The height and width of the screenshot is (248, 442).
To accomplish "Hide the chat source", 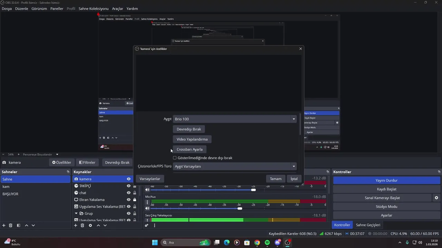I will point(128,193).
